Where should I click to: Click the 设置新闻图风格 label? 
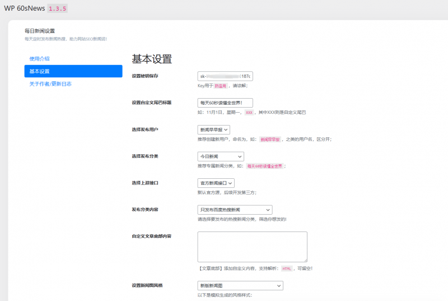pyautogui.click(x=147, y=285)
